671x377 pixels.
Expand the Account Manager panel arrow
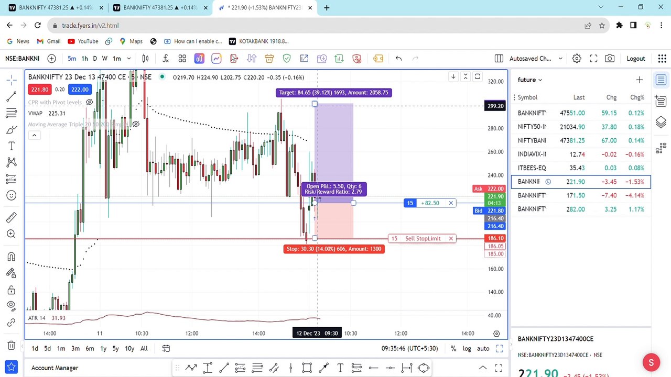(x=483, y=368)
